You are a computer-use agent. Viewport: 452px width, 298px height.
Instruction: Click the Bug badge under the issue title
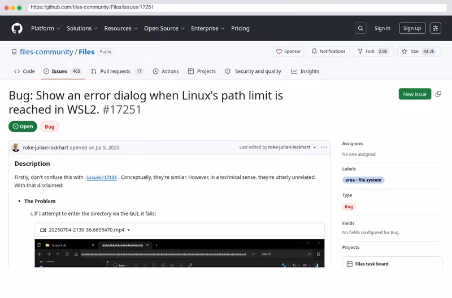[50, 126]
